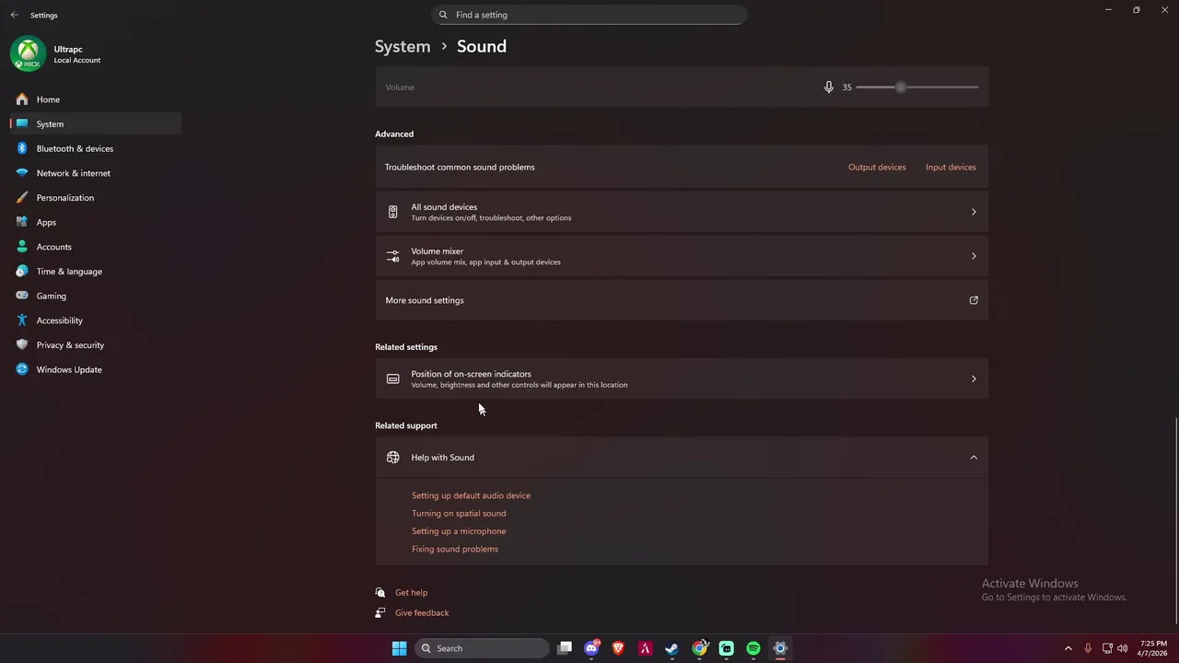Open Gaming settings
1179x663 pixels.
pyautogui.click(x=96, y=296)
